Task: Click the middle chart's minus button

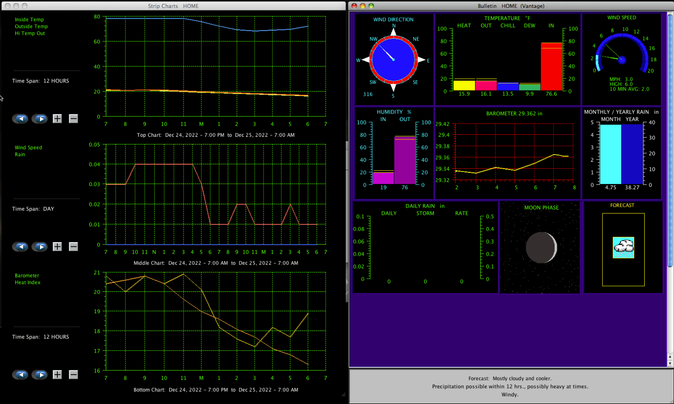Action: (74, 246)
